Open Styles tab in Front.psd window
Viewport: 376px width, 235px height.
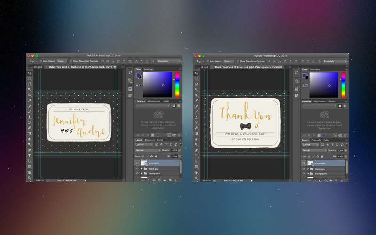coord(332,102)
